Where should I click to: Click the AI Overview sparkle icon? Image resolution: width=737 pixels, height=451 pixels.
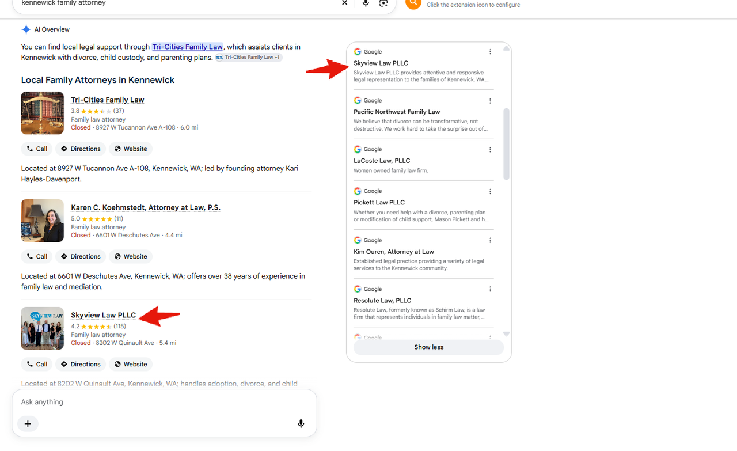[x=26, y=29]
